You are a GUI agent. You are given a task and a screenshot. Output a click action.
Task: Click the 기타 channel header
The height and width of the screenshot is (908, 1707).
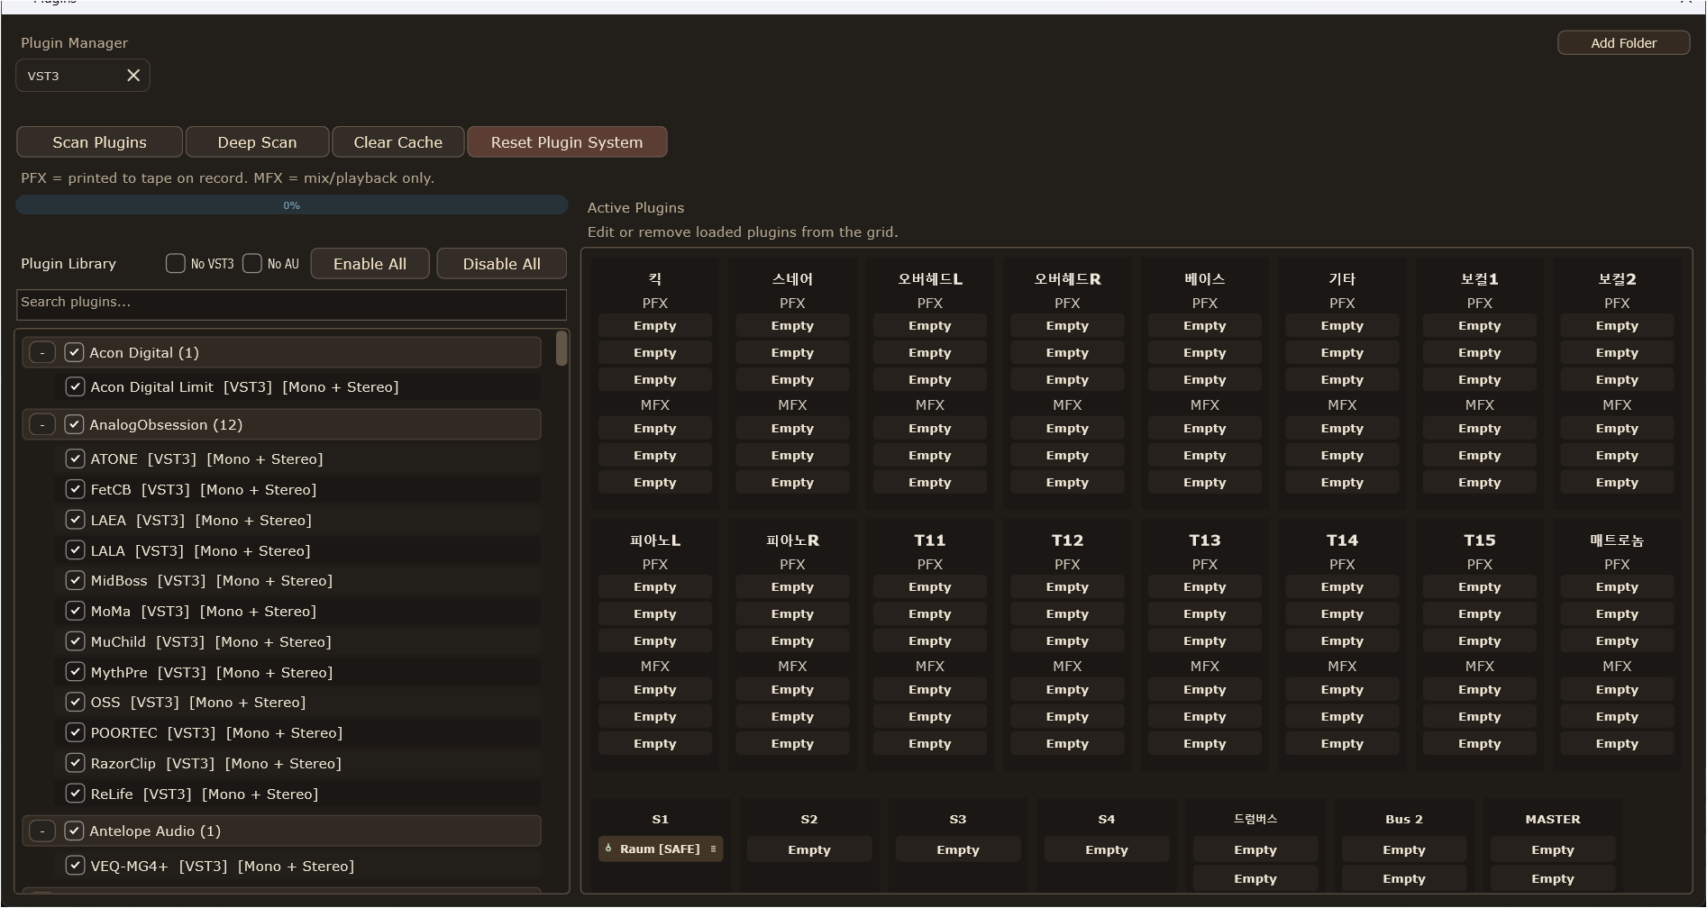click(1342, 279)
